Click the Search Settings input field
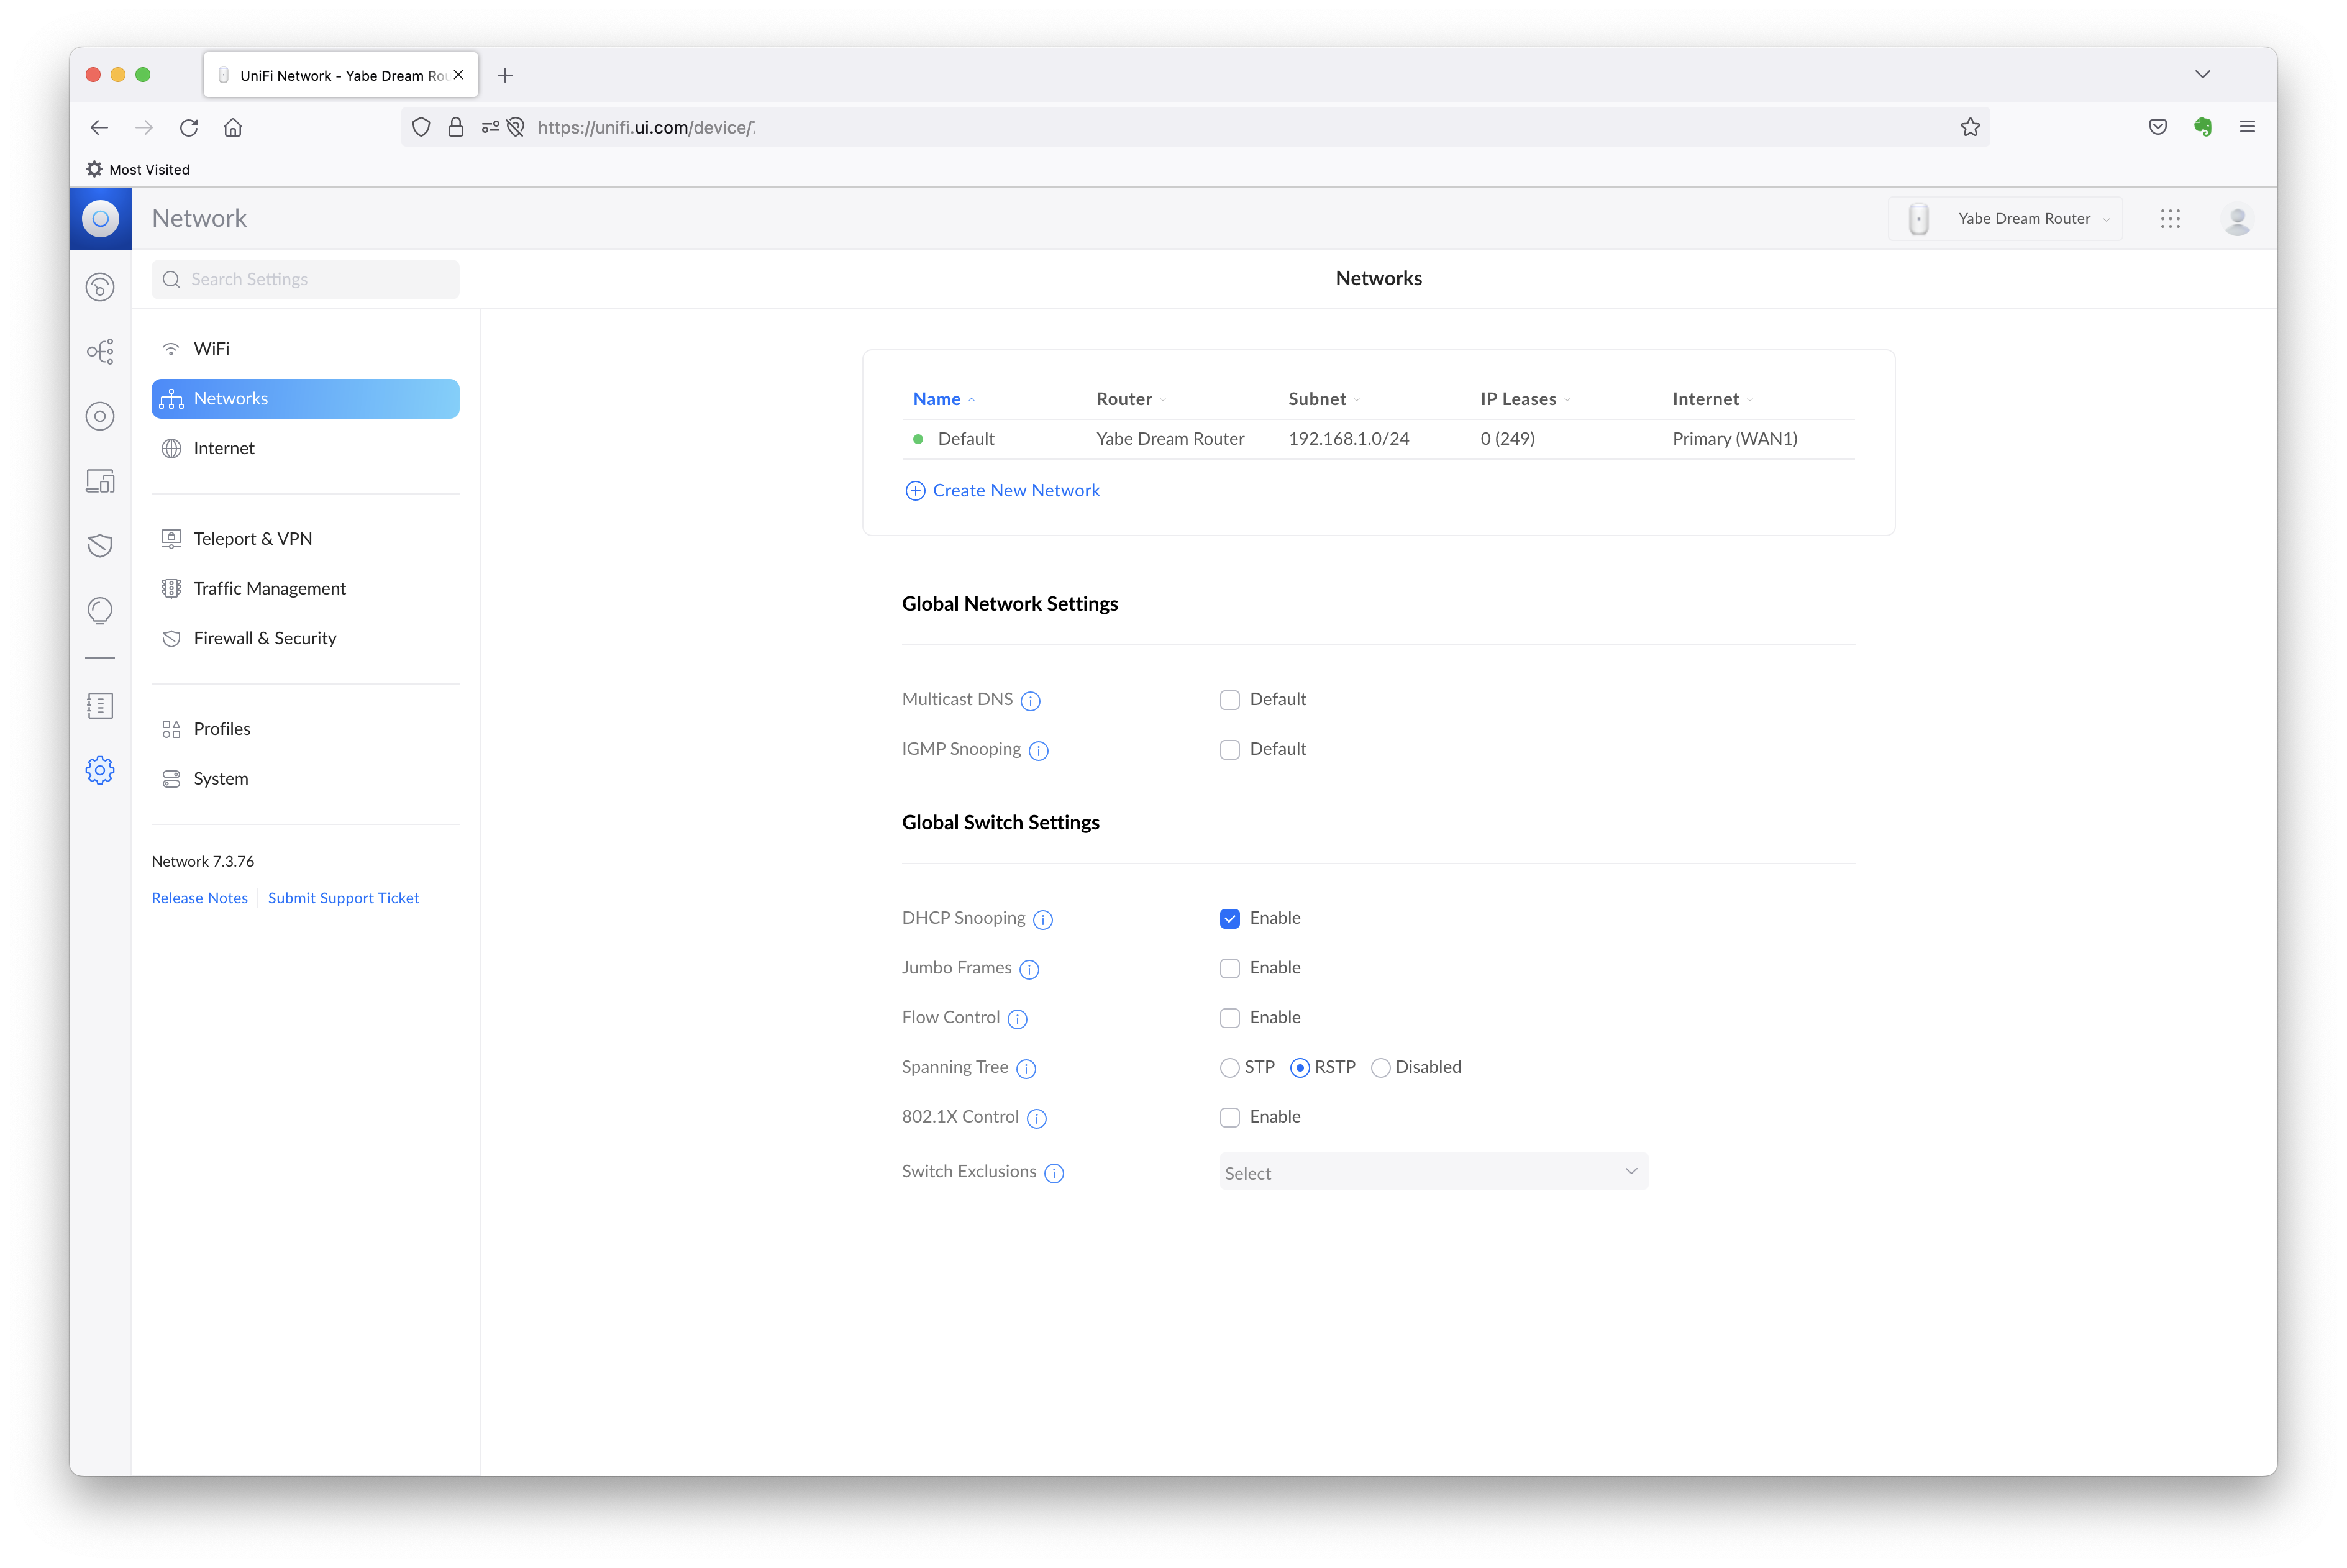2347x1568 pixels. (305, 279)
